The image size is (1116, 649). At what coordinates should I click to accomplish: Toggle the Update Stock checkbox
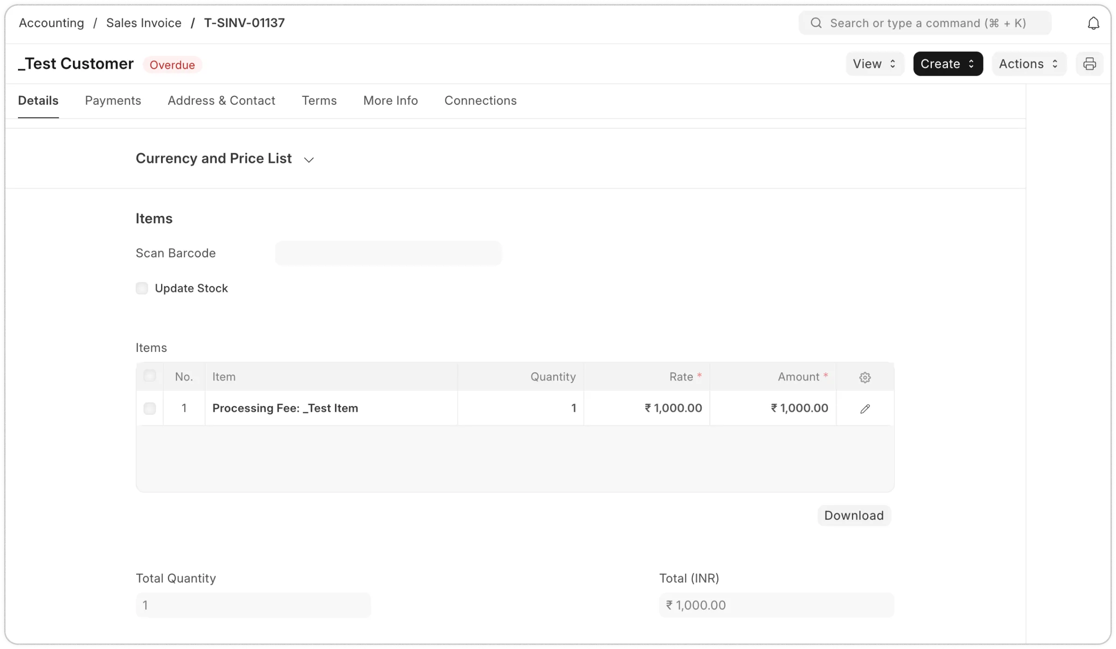point(142,288)
